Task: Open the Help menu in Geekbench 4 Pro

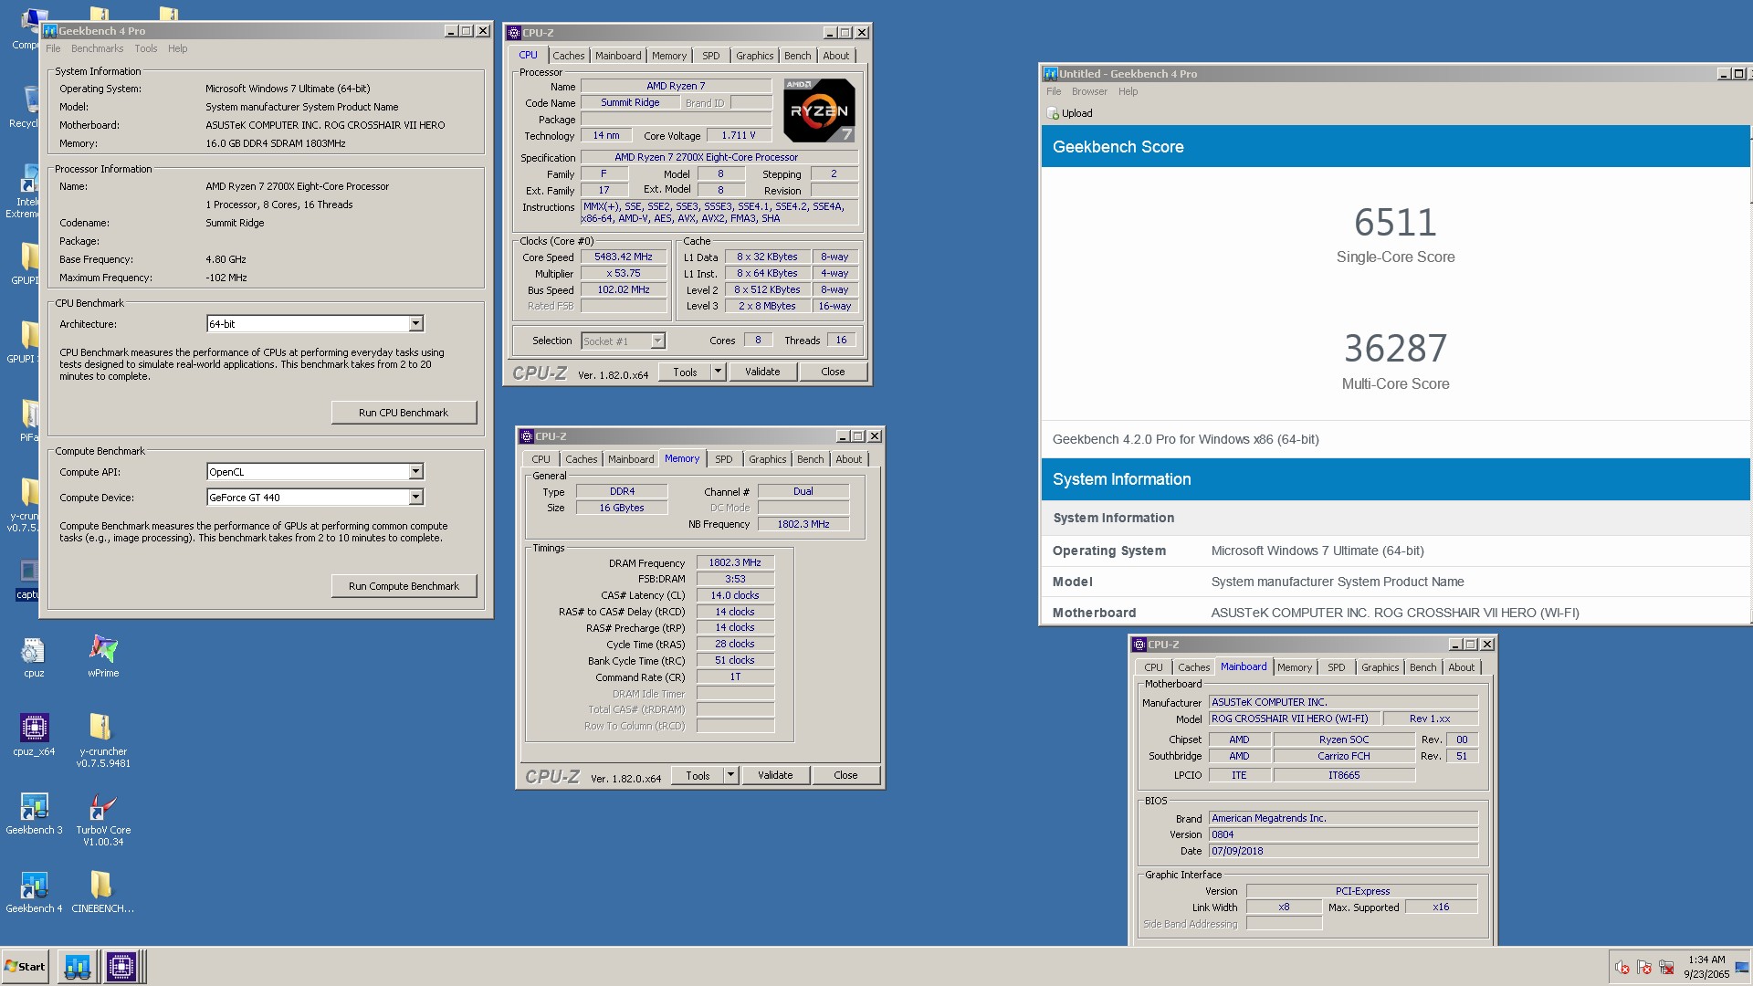Action: (178, 49)
